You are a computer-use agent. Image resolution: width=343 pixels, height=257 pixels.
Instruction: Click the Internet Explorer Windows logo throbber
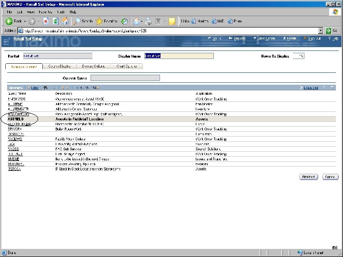click(x=335, y=12)
